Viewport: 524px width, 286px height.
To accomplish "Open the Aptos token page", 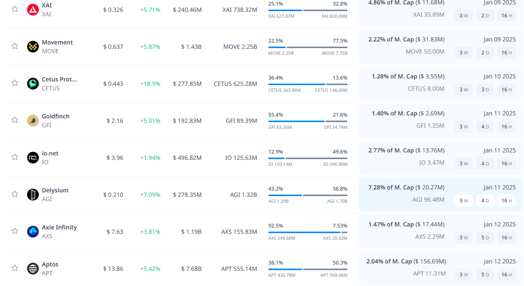I will (50, 264).
